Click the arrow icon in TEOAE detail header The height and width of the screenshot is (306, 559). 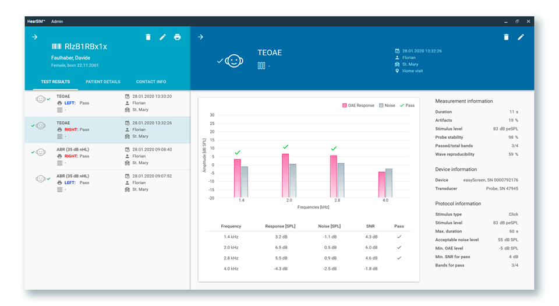[200, 37]
